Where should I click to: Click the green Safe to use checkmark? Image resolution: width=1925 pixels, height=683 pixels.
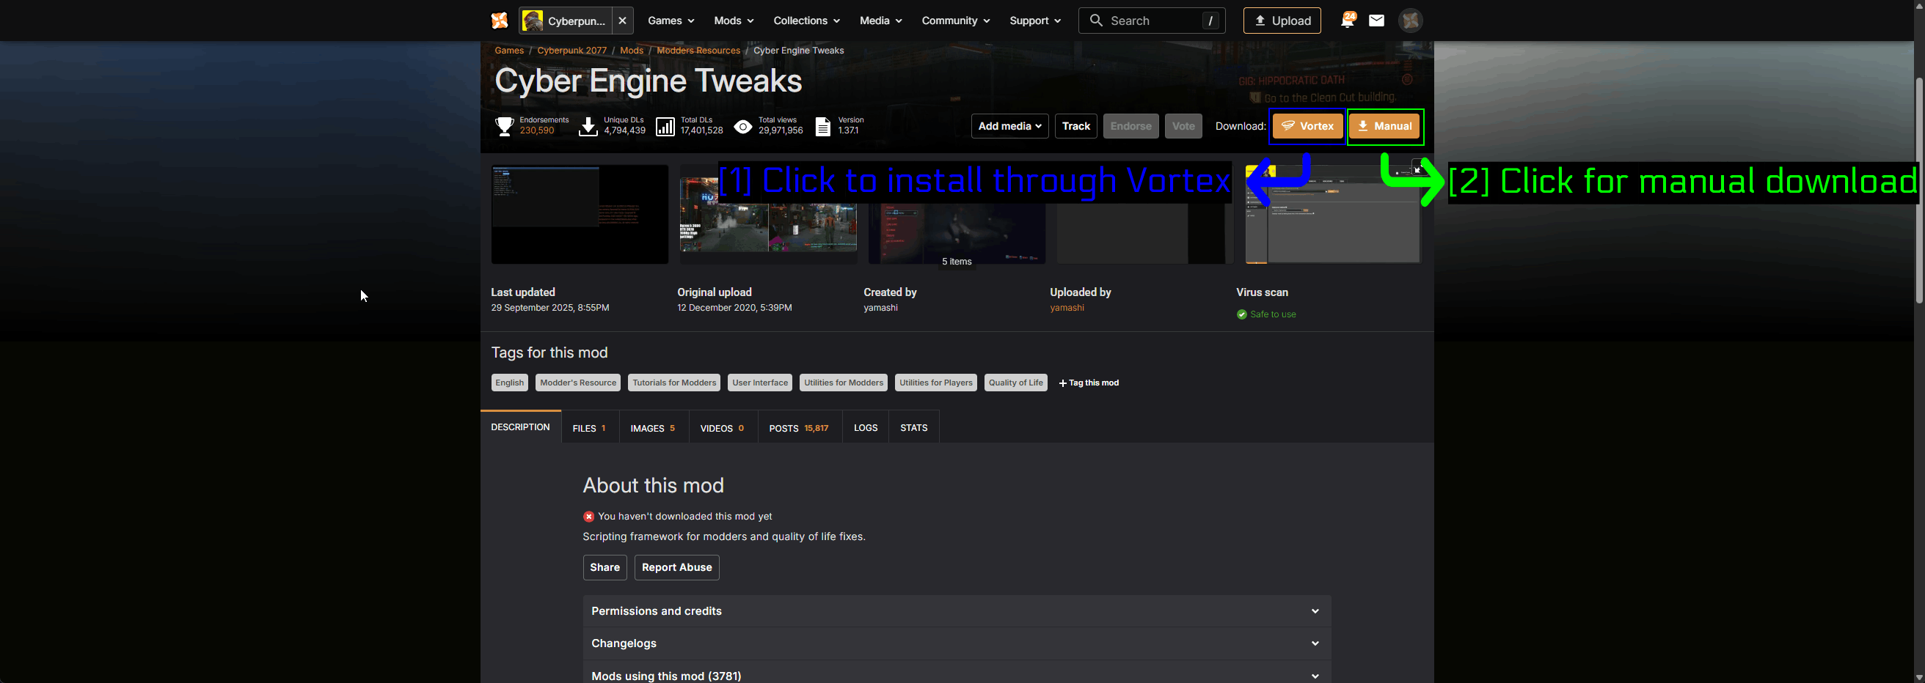click(x=1241, y=314)
